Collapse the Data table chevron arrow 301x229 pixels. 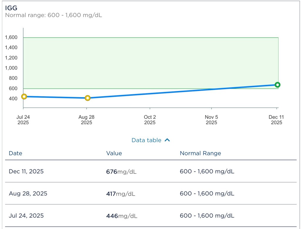pyautogui.click(x=167, y=140)
